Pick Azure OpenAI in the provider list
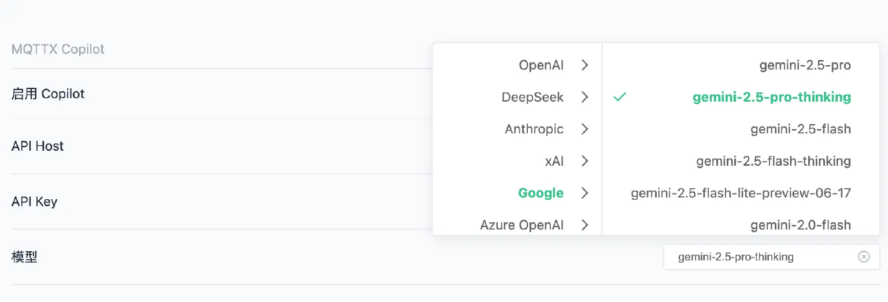Viewport: 888px width, 302px height. pyautogui.click(x=521, y=225)
